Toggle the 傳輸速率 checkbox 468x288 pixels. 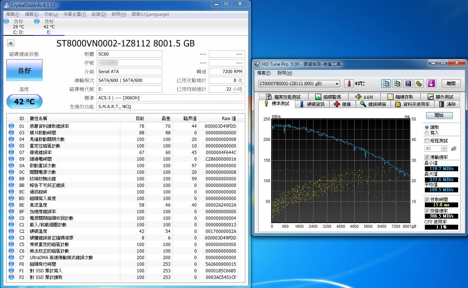click(x=427, y=157)
